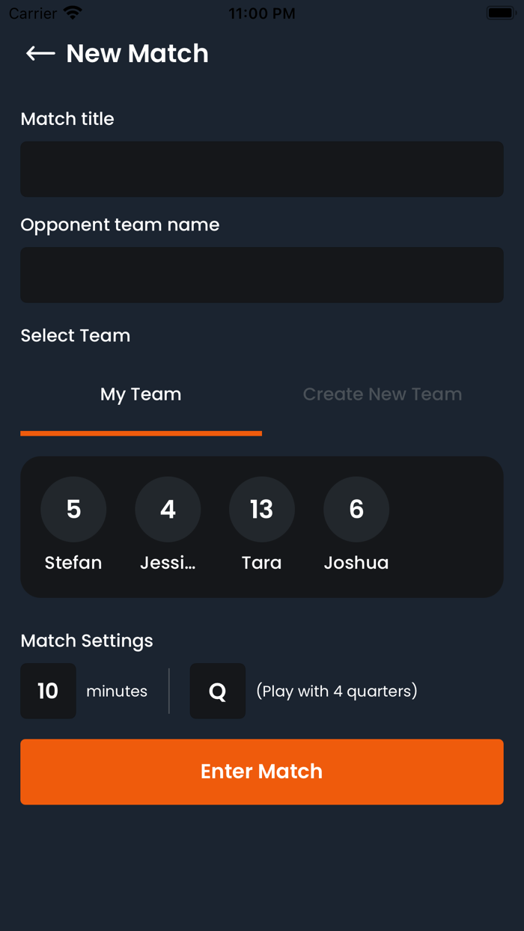The width and height of the screenshot is (524, 931).
Task: Open the 10 minutes duration picker
Action: coord(48,691)
